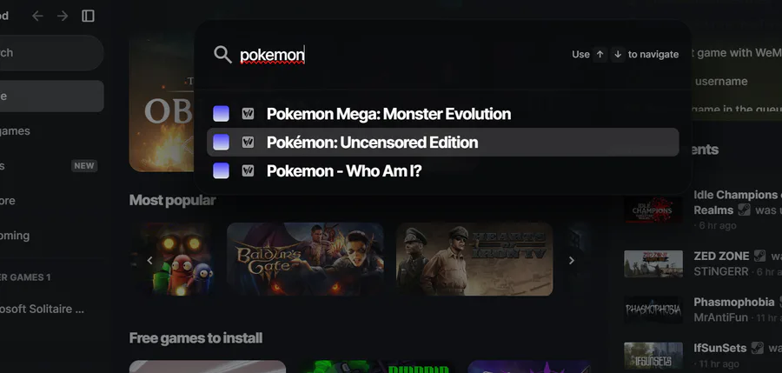Click WeMod badge icon beside Uncensored Edition
782x373 pixels.
tap(248, 143)
